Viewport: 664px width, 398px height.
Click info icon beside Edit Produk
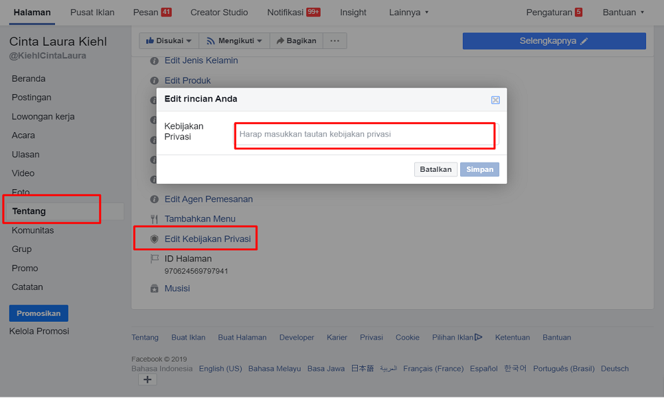(x=154, y=81)
